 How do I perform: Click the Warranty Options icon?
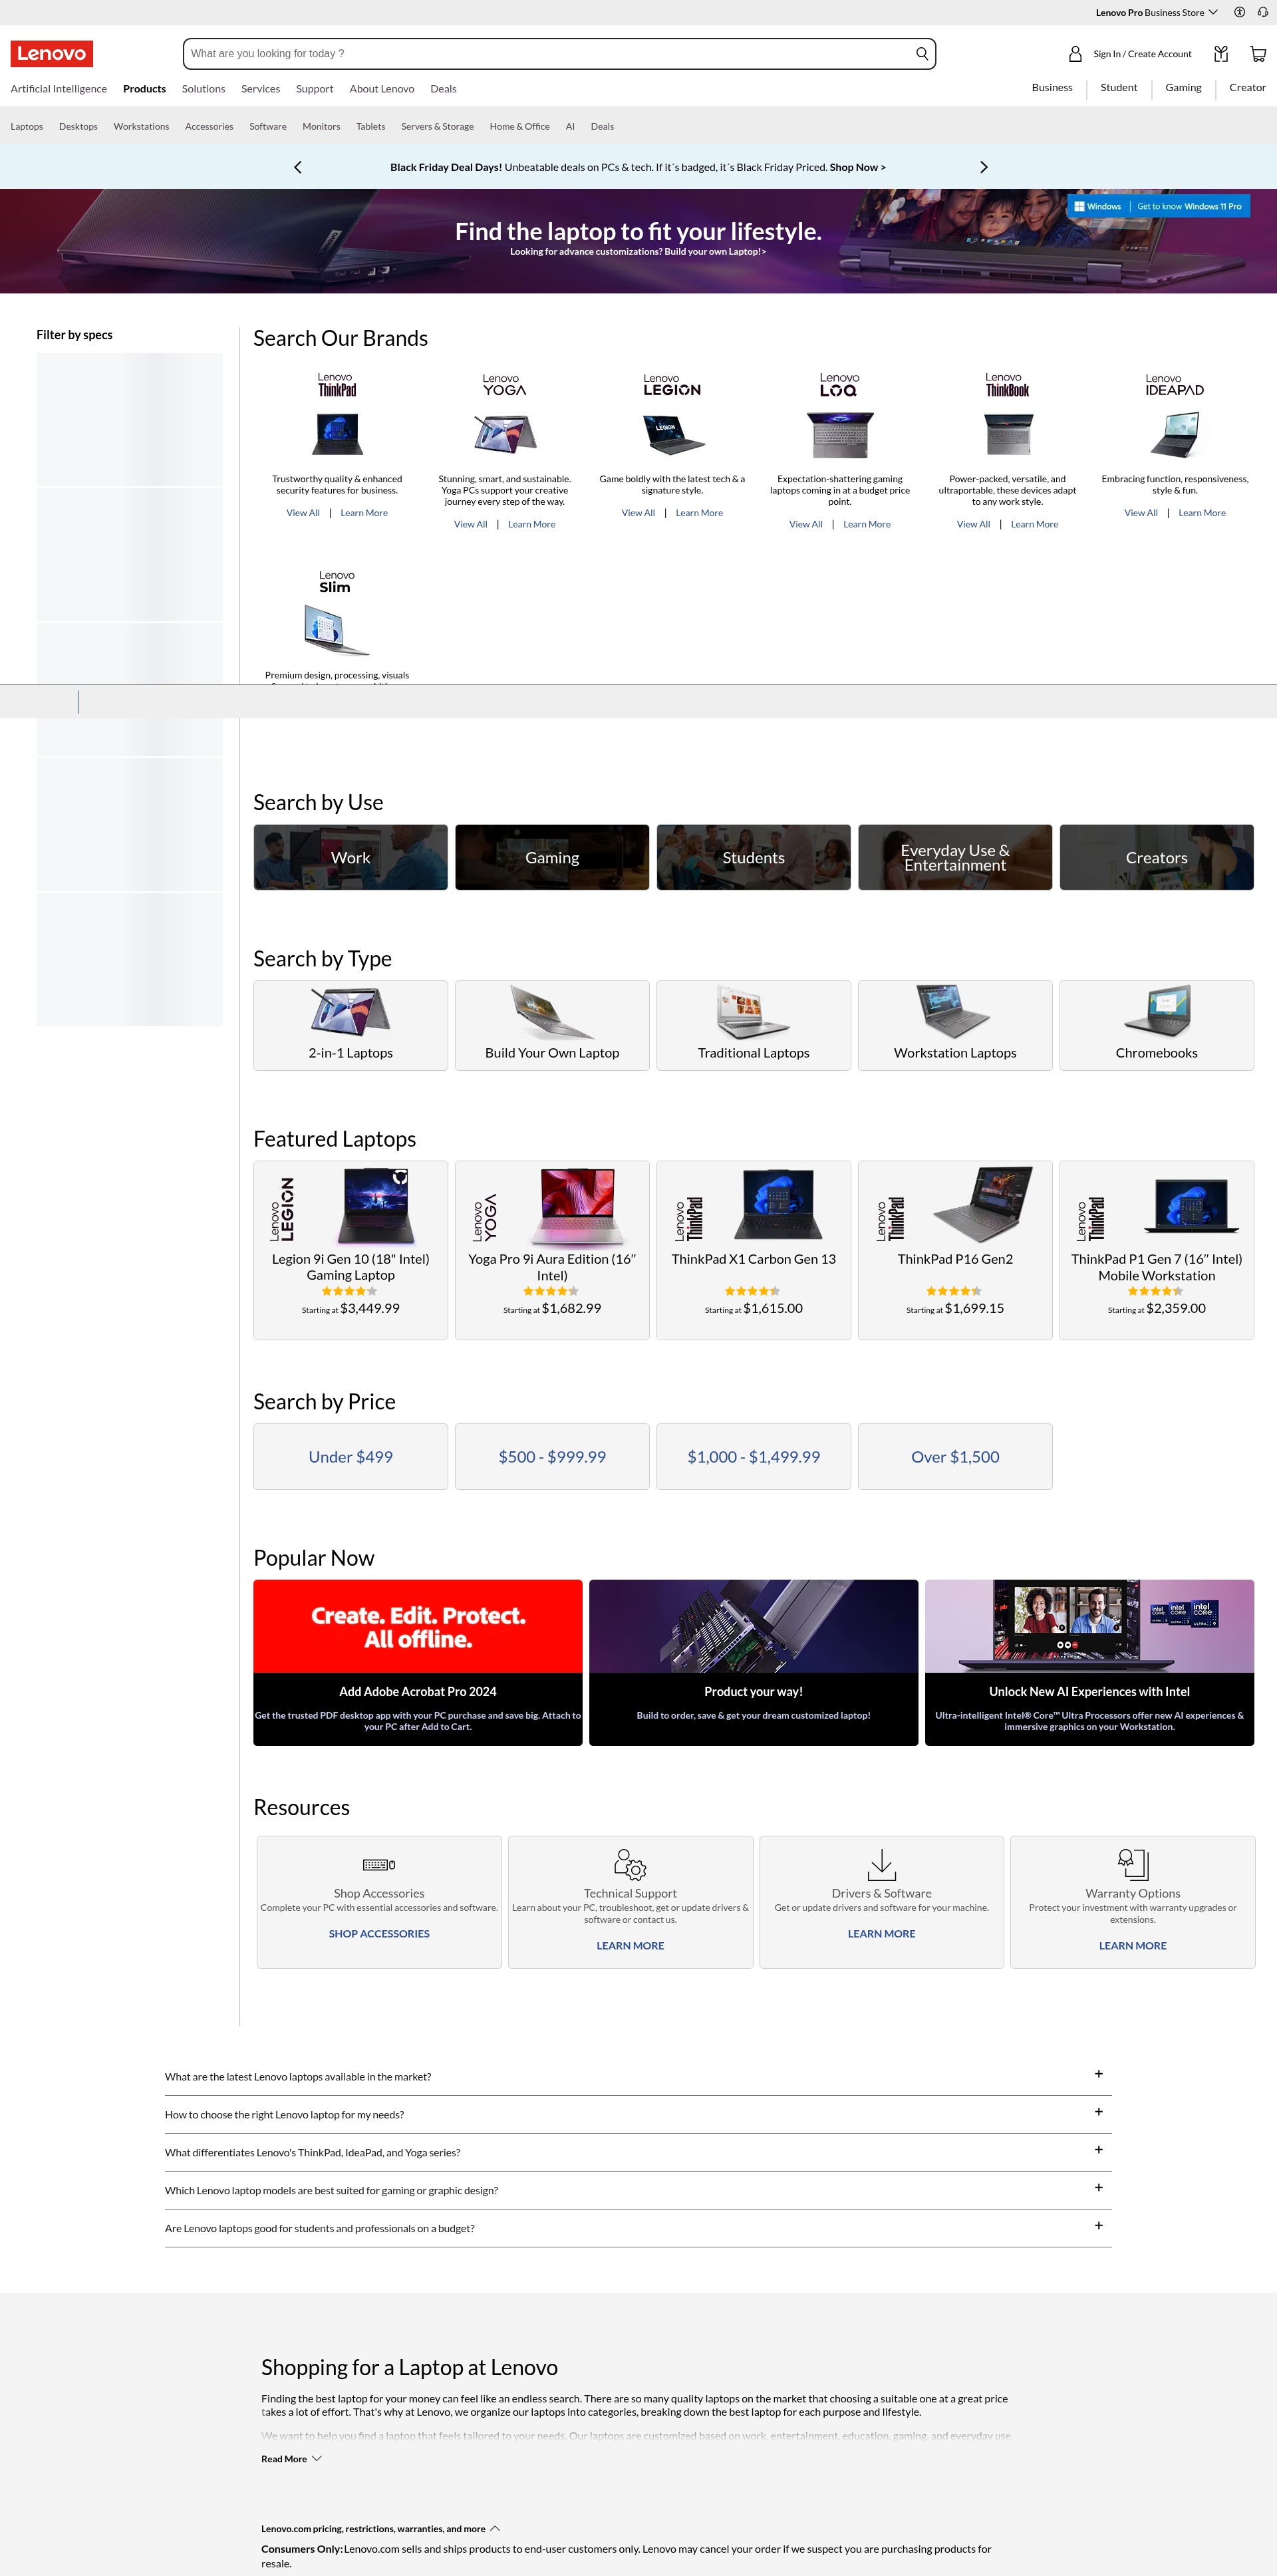pyautogui.click(x=1133, y=1864)
